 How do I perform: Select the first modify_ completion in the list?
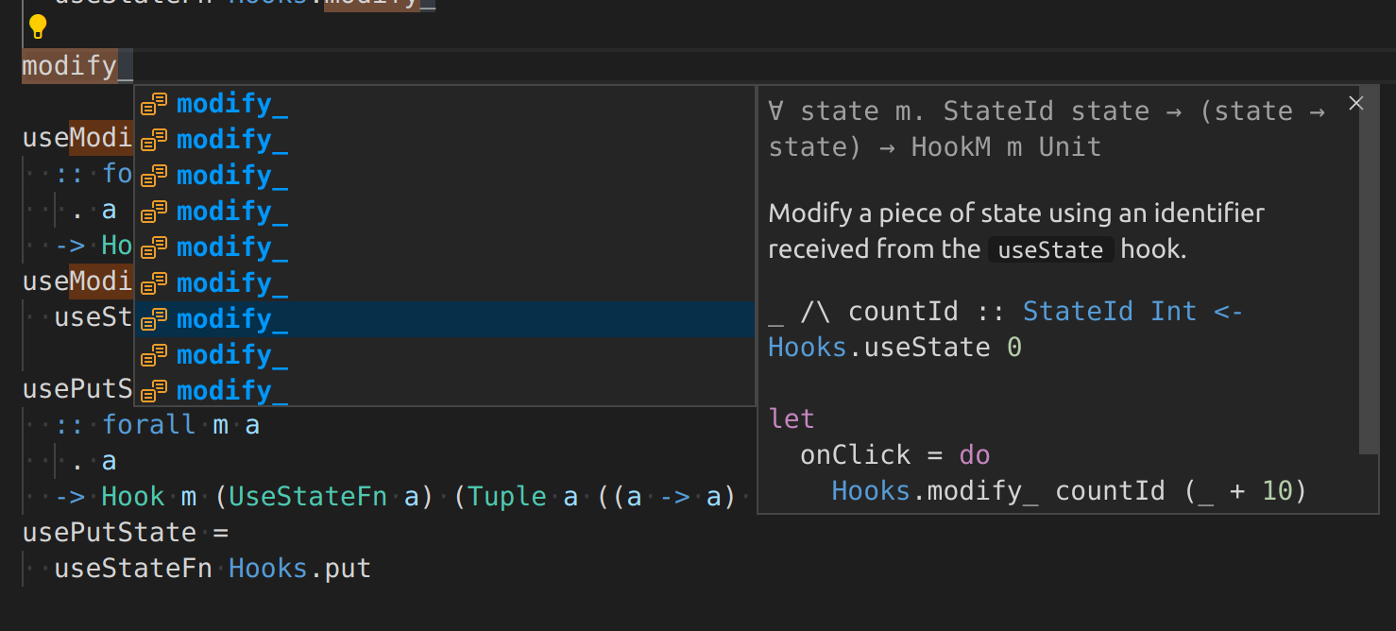click(231, 104)
